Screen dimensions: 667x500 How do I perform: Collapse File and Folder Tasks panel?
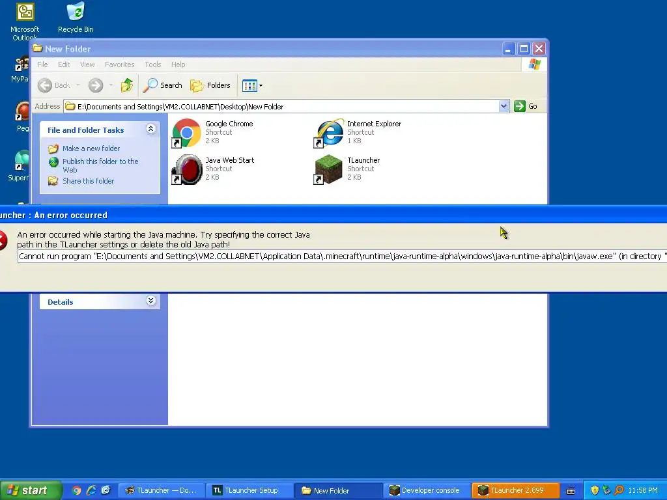(x=150, y=129)
